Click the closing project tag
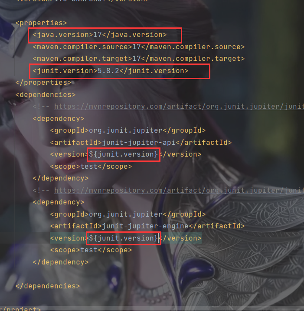 click(21, 309)
